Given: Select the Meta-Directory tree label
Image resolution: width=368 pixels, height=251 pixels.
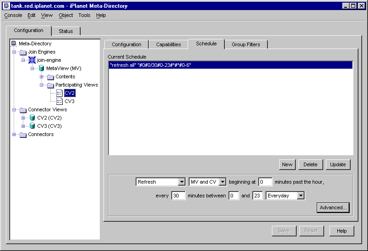Looking at the screenshot, I should (35, 44).
